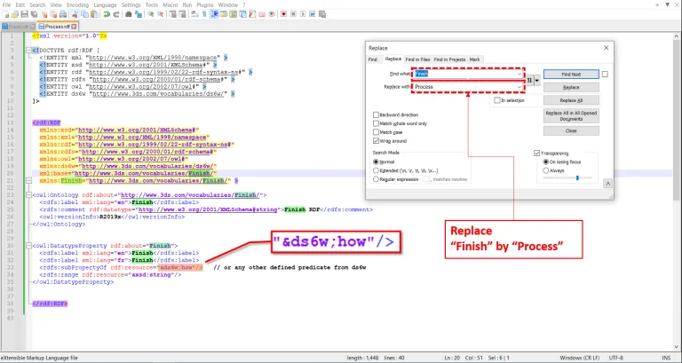682x363 pixels.
Task: Adjust the transparency slider
Action: click(x=577, y=178)
